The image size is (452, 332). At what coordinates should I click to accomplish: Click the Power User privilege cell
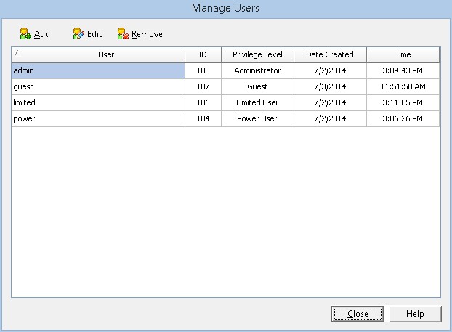click(x=257, y=118)
